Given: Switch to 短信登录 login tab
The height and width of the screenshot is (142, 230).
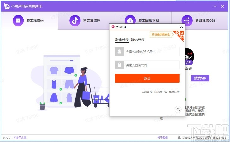Looking at the screenshot, I should (138, 40).
